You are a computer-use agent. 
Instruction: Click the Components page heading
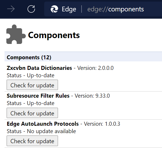[x=54, y=35]
